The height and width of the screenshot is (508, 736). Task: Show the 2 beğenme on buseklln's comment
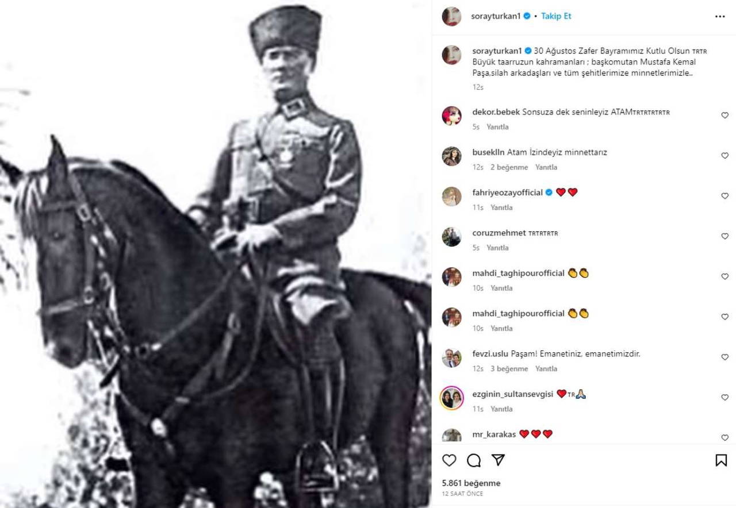(x=509, y=167)
